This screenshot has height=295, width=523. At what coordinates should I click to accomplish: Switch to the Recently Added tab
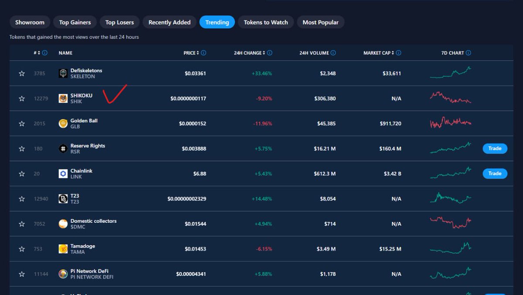[x=170, y=22]
